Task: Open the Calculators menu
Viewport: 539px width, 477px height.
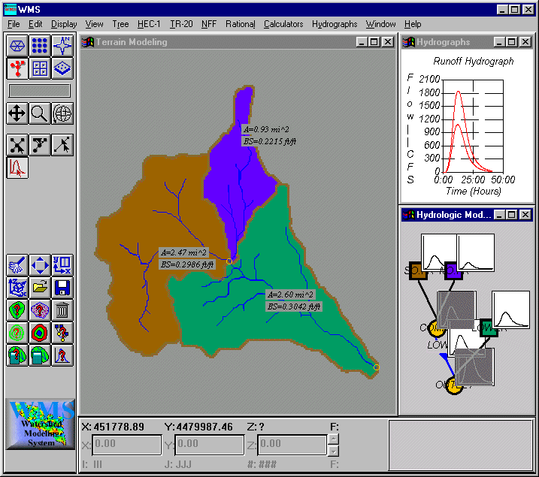Action: pyautogui.click(x=283, y=24)
